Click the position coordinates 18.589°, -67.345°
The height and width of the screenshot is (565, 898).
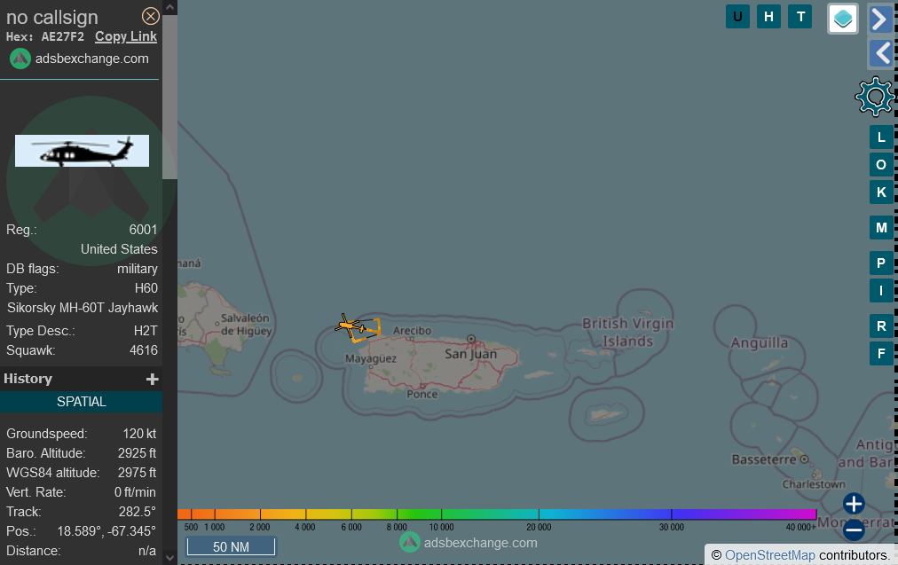[x=106, y=531]
